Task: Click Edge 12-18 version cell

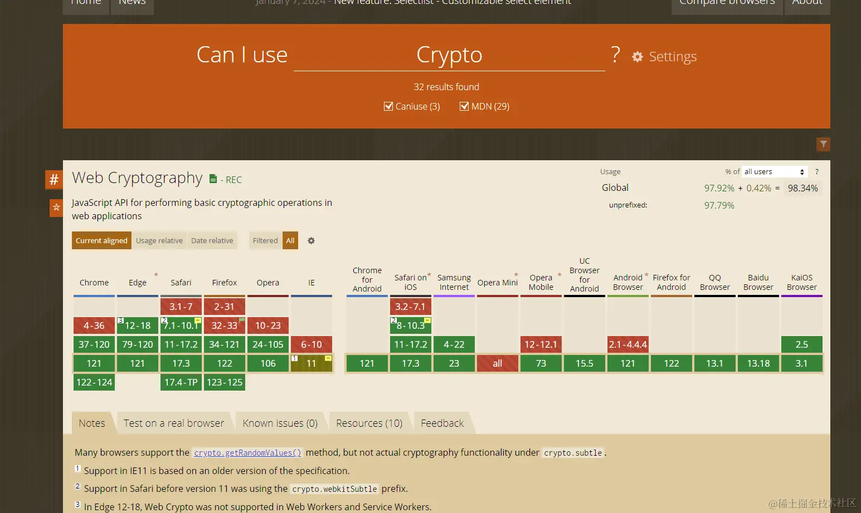Action: point(138,325)
